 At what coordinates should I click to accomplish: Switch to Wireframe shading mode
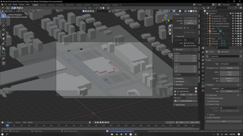(189, 11)
